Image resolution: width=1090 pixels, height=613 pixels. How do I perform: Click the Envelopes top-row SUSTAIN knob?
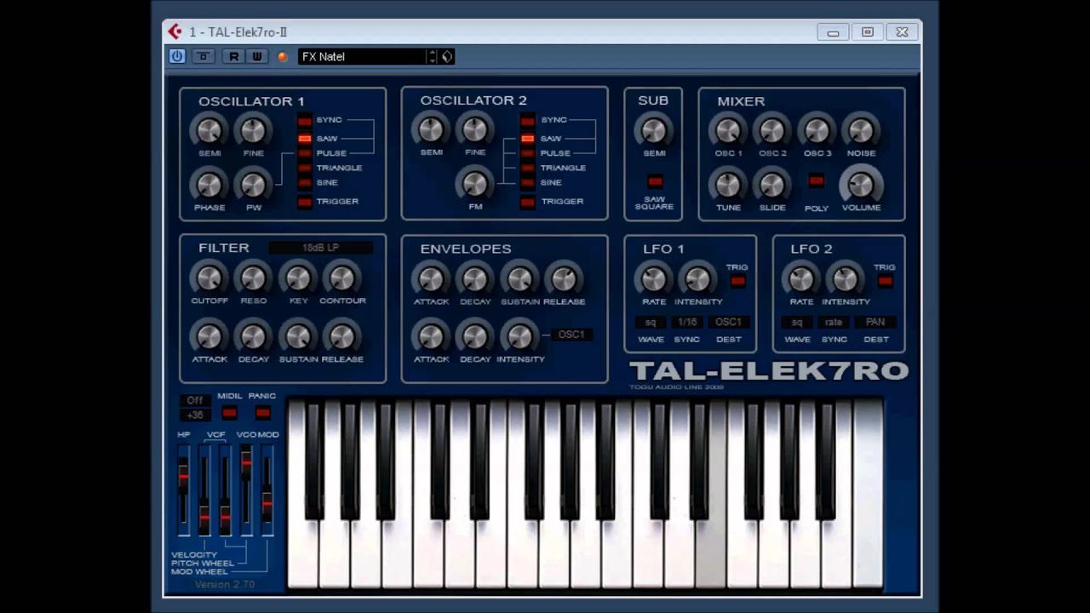click(519, 278)
